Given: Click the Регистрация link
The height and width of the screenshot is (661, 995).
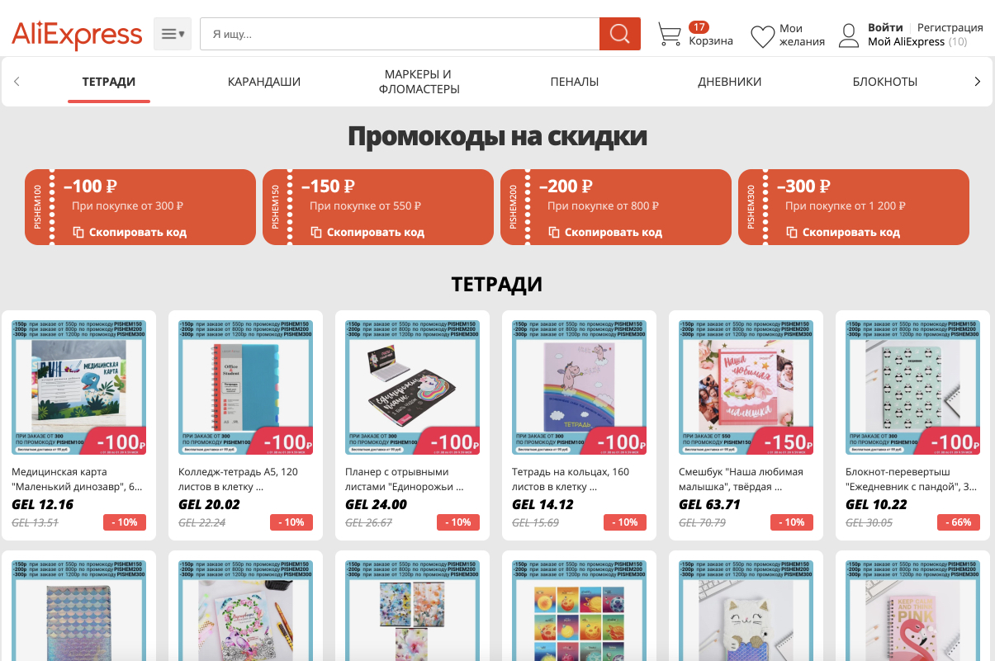Looking at the screenshot, I should pos(950,27).
